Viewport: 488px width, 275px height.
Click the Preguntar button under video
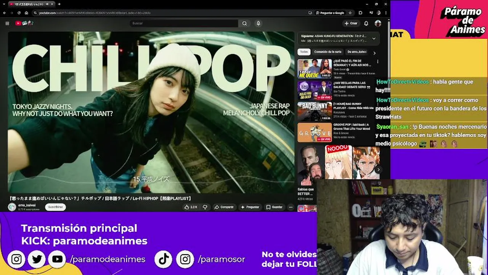click(250, 207)
